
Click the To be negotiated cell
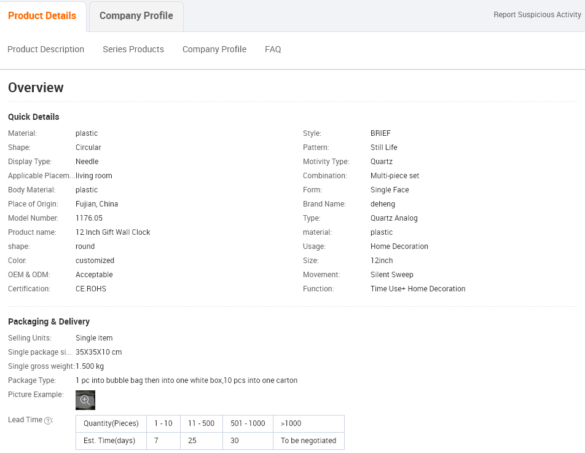coord(308,441)
